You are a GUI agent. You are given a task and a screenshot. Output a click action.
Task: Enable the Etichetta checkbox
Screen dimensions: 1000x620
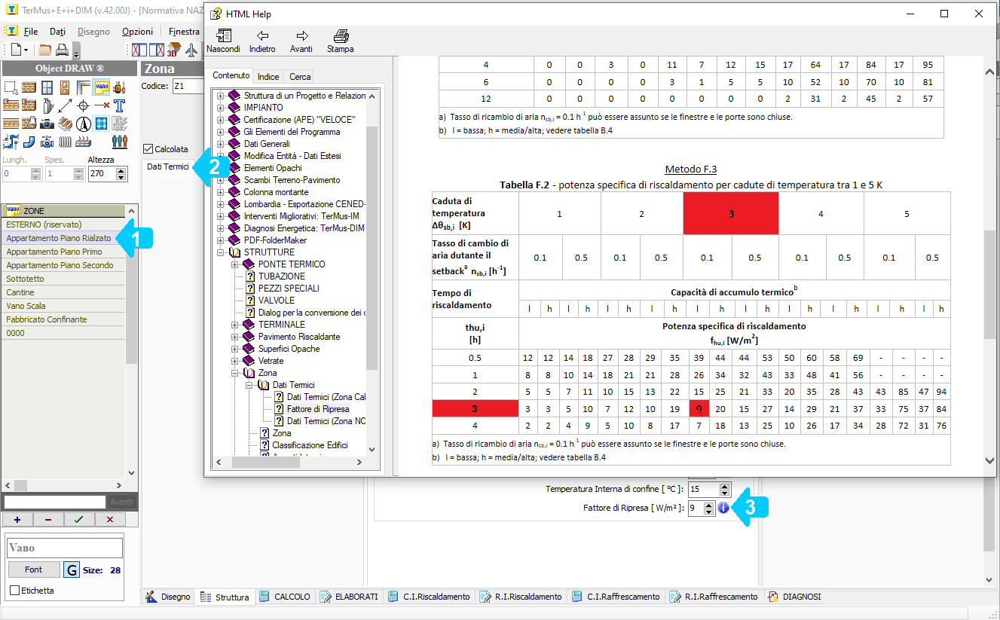click(x=14, y=591)
